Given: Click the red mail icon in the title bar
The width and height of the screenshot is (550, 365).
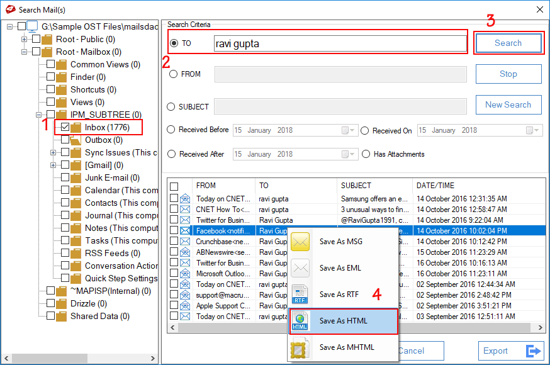Looking at the screenshot, I should (x=9, y=9).
